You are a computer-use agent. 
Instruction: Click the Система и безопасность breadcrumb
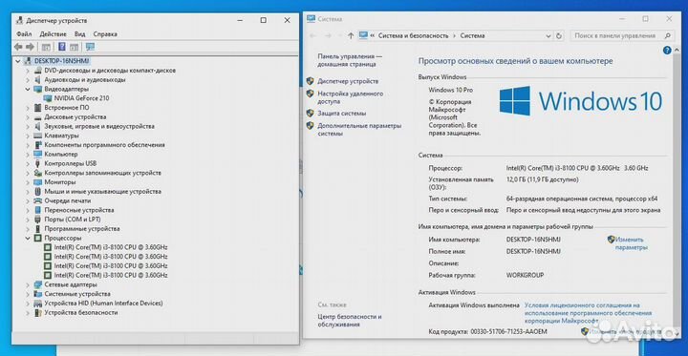pos(414,36)
